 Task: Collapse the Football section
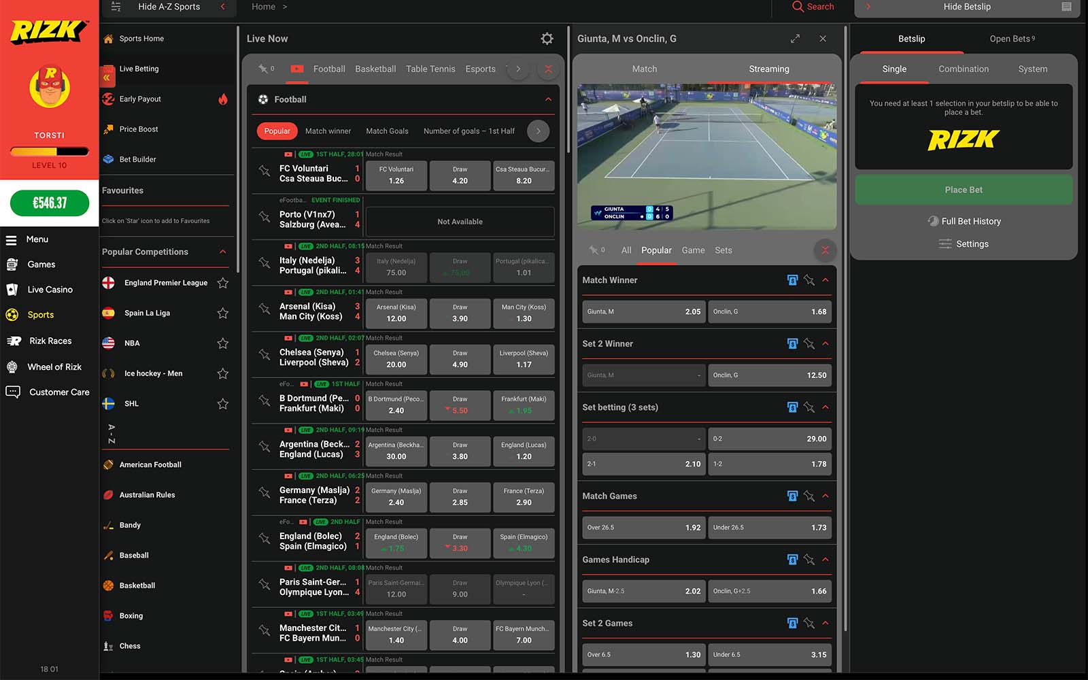coord(548,99)
